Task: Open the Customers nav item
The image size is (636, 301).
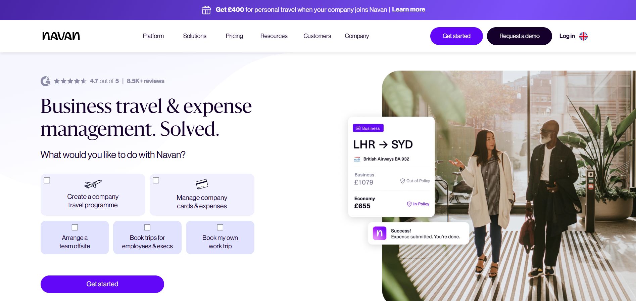Action: pyautogui.click(x=317, y=36)
